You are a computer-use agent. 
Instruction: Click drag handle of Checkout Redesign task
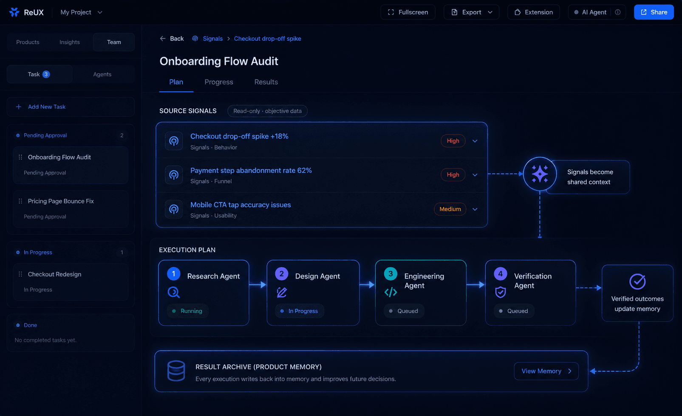[x=20, y=274]
